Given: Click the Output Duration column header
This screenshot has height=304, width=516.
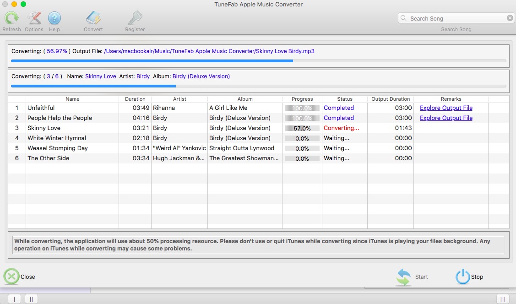Looking at the screenshot, I should 391,99.
